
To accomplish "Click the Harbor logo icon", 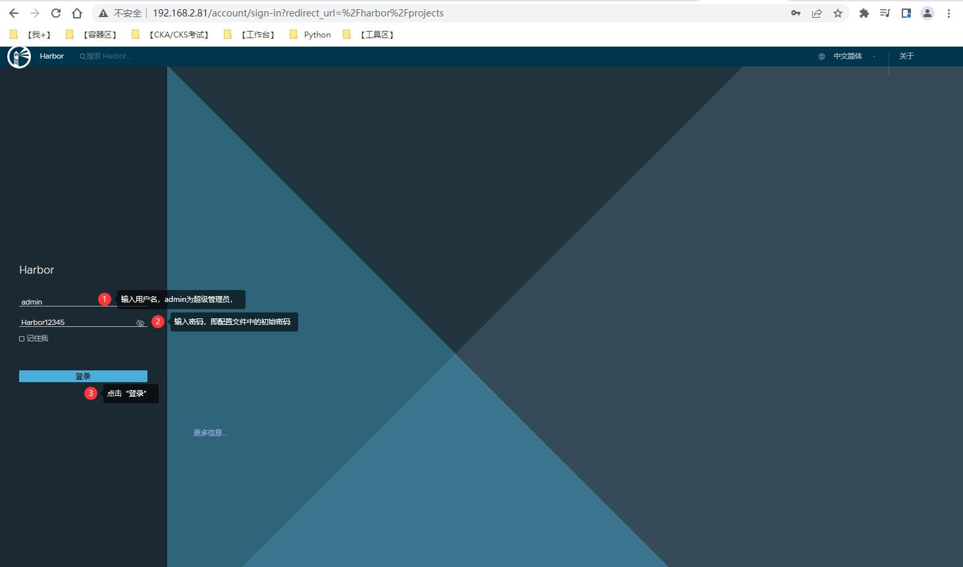I will point(19,57).
